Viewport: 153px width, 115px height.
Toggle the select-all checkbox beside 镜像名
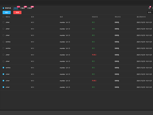click(x=3, y=17)
